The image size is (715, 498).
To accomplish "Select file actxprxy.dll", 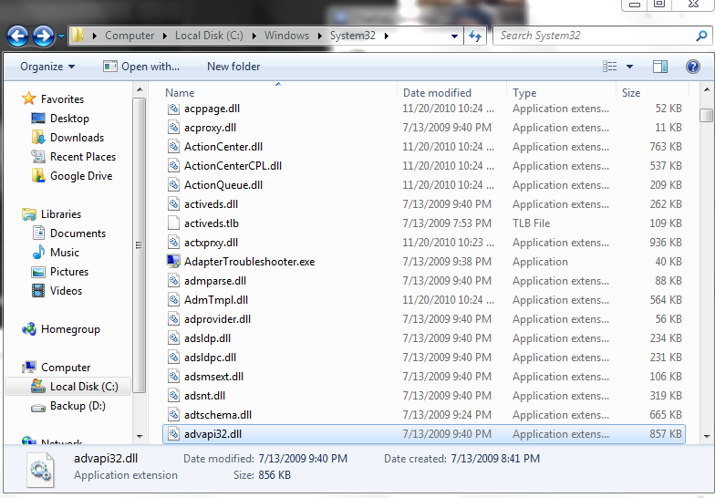I will pyautogui.click(x=211, y=243).
